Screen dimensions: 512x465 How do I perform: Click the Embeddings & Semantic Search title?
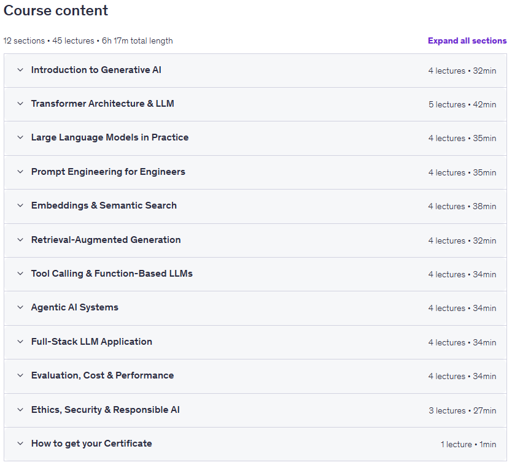coord(104,206)
